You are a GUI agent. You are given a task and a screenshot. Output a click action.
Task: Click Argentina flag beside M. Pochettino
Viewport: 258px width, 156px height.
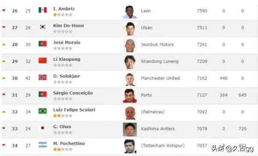pyautogui.click(x=43, y=144)
